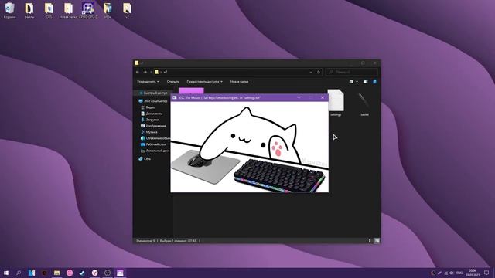Click the Bongo Cat window title icon

[x=174, y=98]
